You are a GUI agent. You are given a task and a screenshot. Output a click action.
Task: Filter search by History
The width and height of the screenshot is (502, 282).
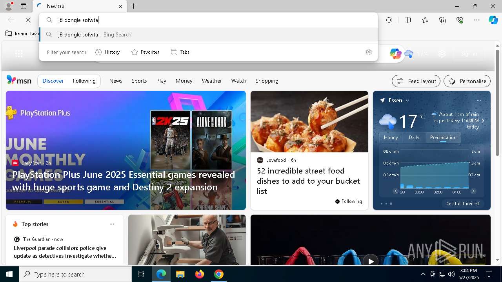[x=107, y=52]
